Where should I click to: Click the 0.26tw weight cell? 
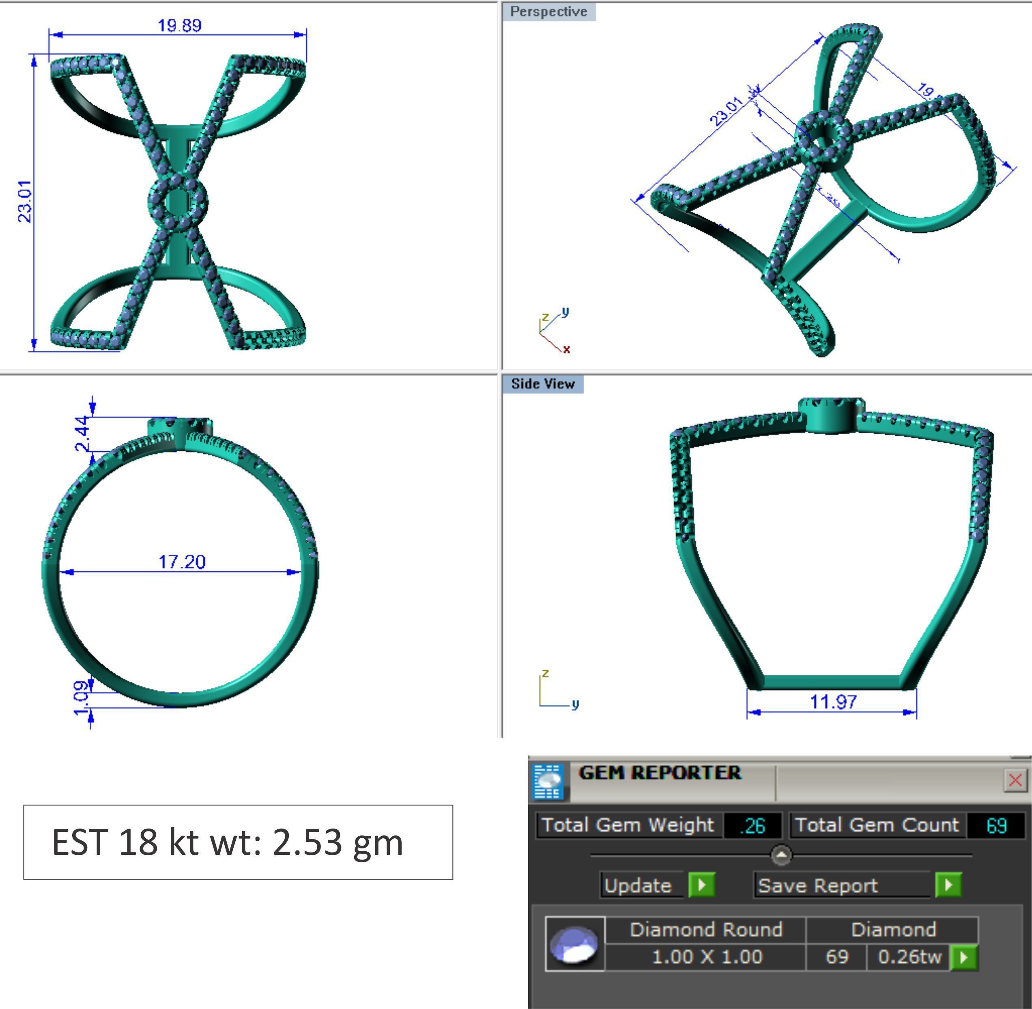909,957
